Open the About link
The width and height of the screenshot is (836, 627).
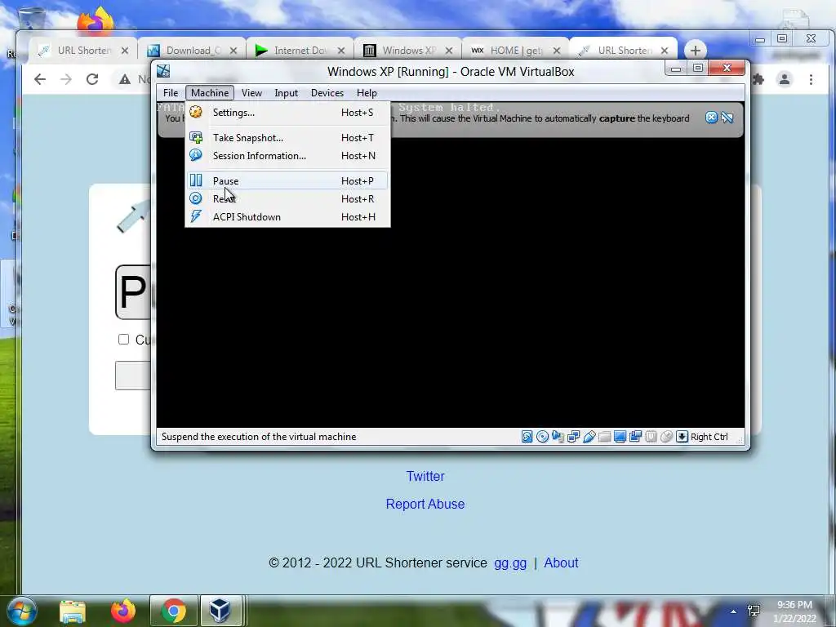561,563
